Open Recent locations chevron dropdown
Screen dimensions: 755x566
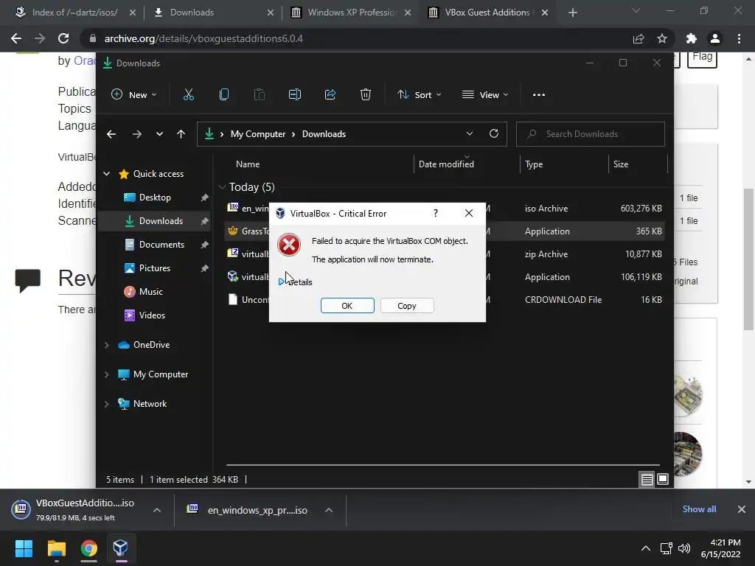(159, 134)
